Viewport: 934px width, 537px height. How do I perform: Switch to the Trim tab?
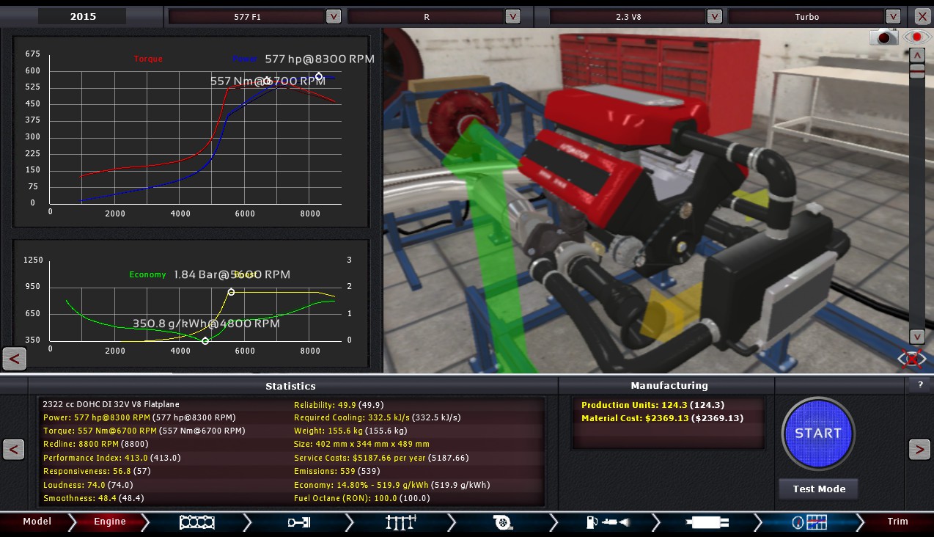pyautogui.click(x=898, y=522)
